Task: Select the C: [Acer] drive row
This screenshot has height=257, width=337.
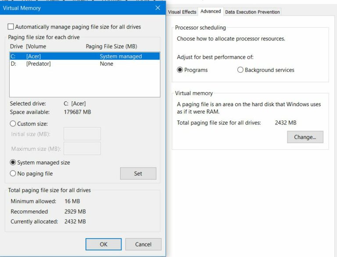Action: pyautogui.click(x=85, y=56)
